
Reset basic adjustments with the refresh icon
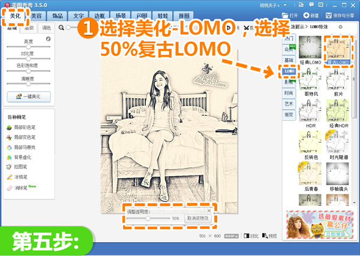(48, 39)
